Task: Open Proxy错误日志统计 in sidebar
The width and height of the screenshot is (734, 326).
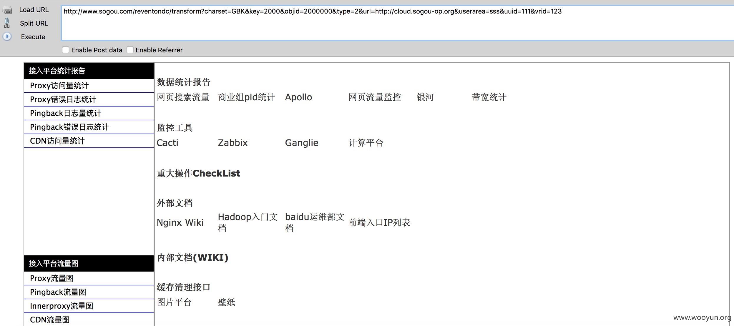Action: pos(89,99)
